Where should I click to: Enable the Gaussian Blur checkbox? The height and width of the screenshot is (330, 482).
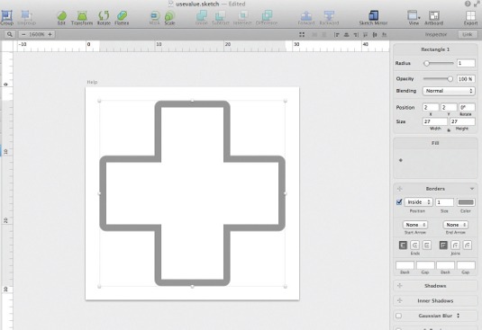coord(399,316)
